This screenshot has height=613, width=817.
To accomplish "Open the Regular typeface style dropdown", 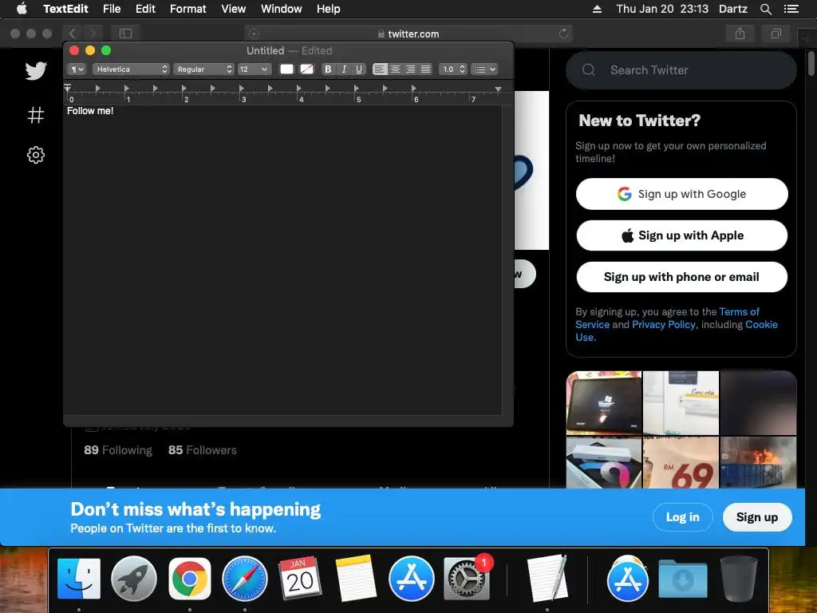I will [x=203, y=69].
